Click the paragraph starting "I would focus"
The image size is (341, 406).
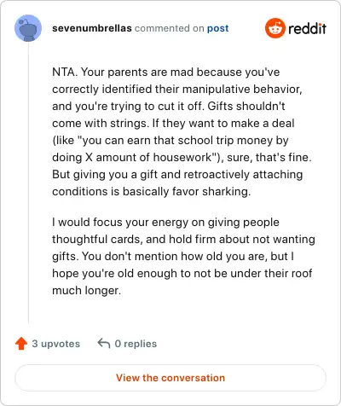point(183,256)
